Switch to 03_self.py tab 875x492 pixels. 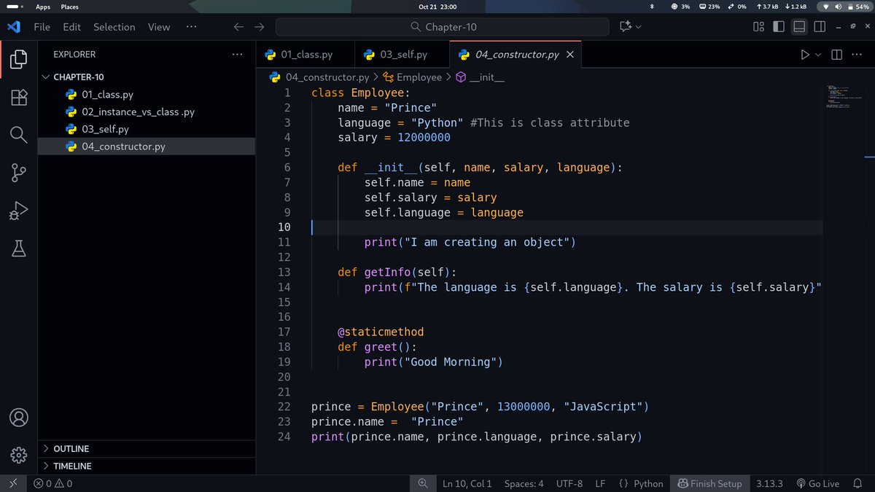[x=402, y=55]
